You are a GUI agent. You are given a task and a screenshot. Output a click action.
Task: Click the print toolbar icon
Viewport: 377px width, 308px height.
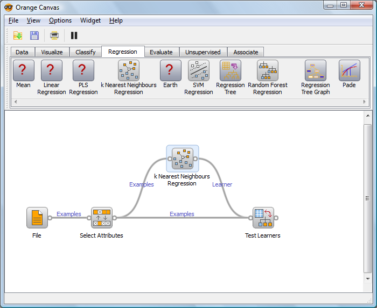click(54, 35)
